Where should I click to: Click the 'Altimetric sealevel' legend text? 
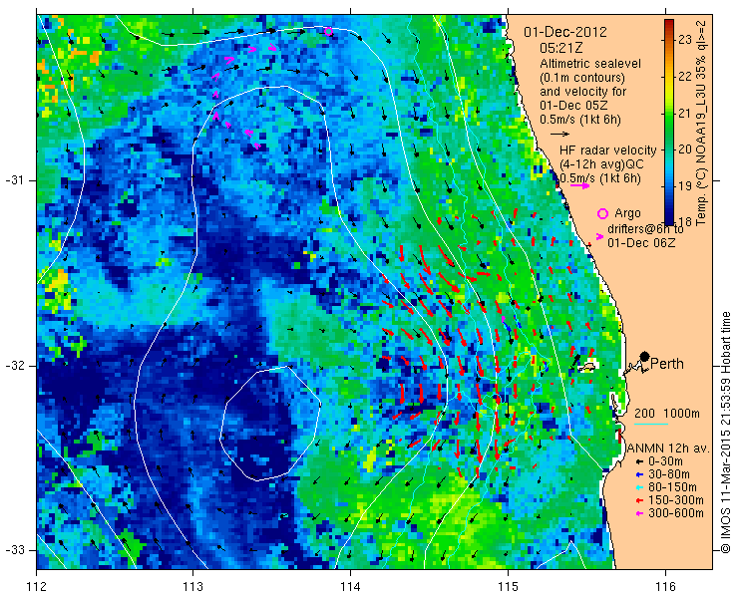tap(590, 64)
